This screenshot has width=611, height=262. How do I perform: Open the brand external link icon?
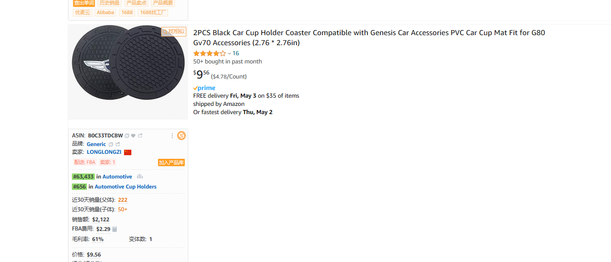pyautogui.click(x=118, y=144)
